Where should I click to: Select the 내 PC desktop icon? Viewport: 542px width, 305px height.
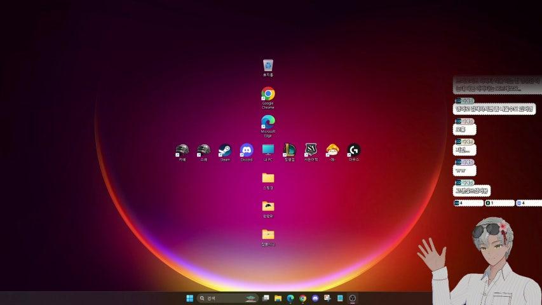(268, 150)
